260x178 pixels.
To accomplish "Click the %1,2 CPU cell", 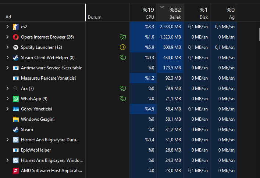I will [x=143, y=78].
